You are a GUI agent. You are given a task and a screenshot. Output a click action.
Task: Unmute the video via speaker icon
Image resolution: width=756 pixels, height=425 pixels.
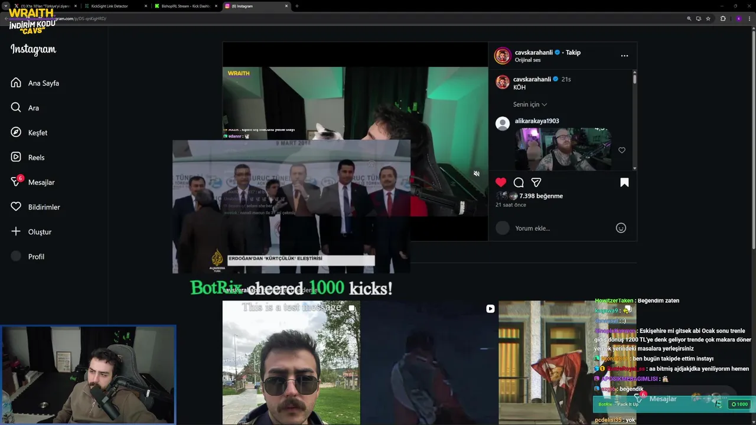pos(477,174)
